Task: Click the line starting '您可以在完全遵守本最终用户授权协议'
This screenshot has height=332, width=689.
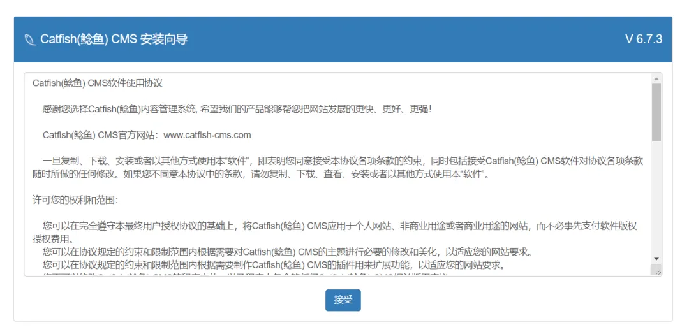Action: pos(335,233)
